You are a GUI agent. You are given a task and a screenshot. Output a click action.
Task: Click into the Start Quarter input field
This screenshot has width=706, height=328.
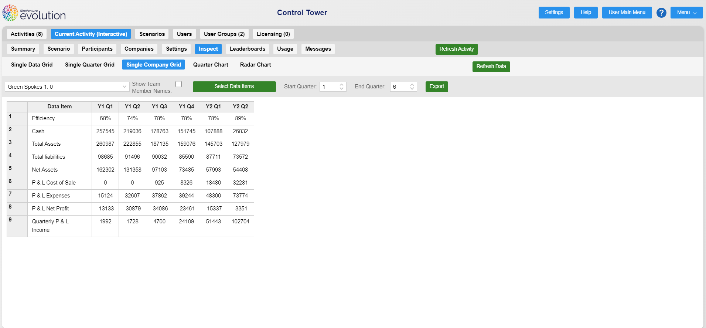pyautogui.click(x=329, y=87)
